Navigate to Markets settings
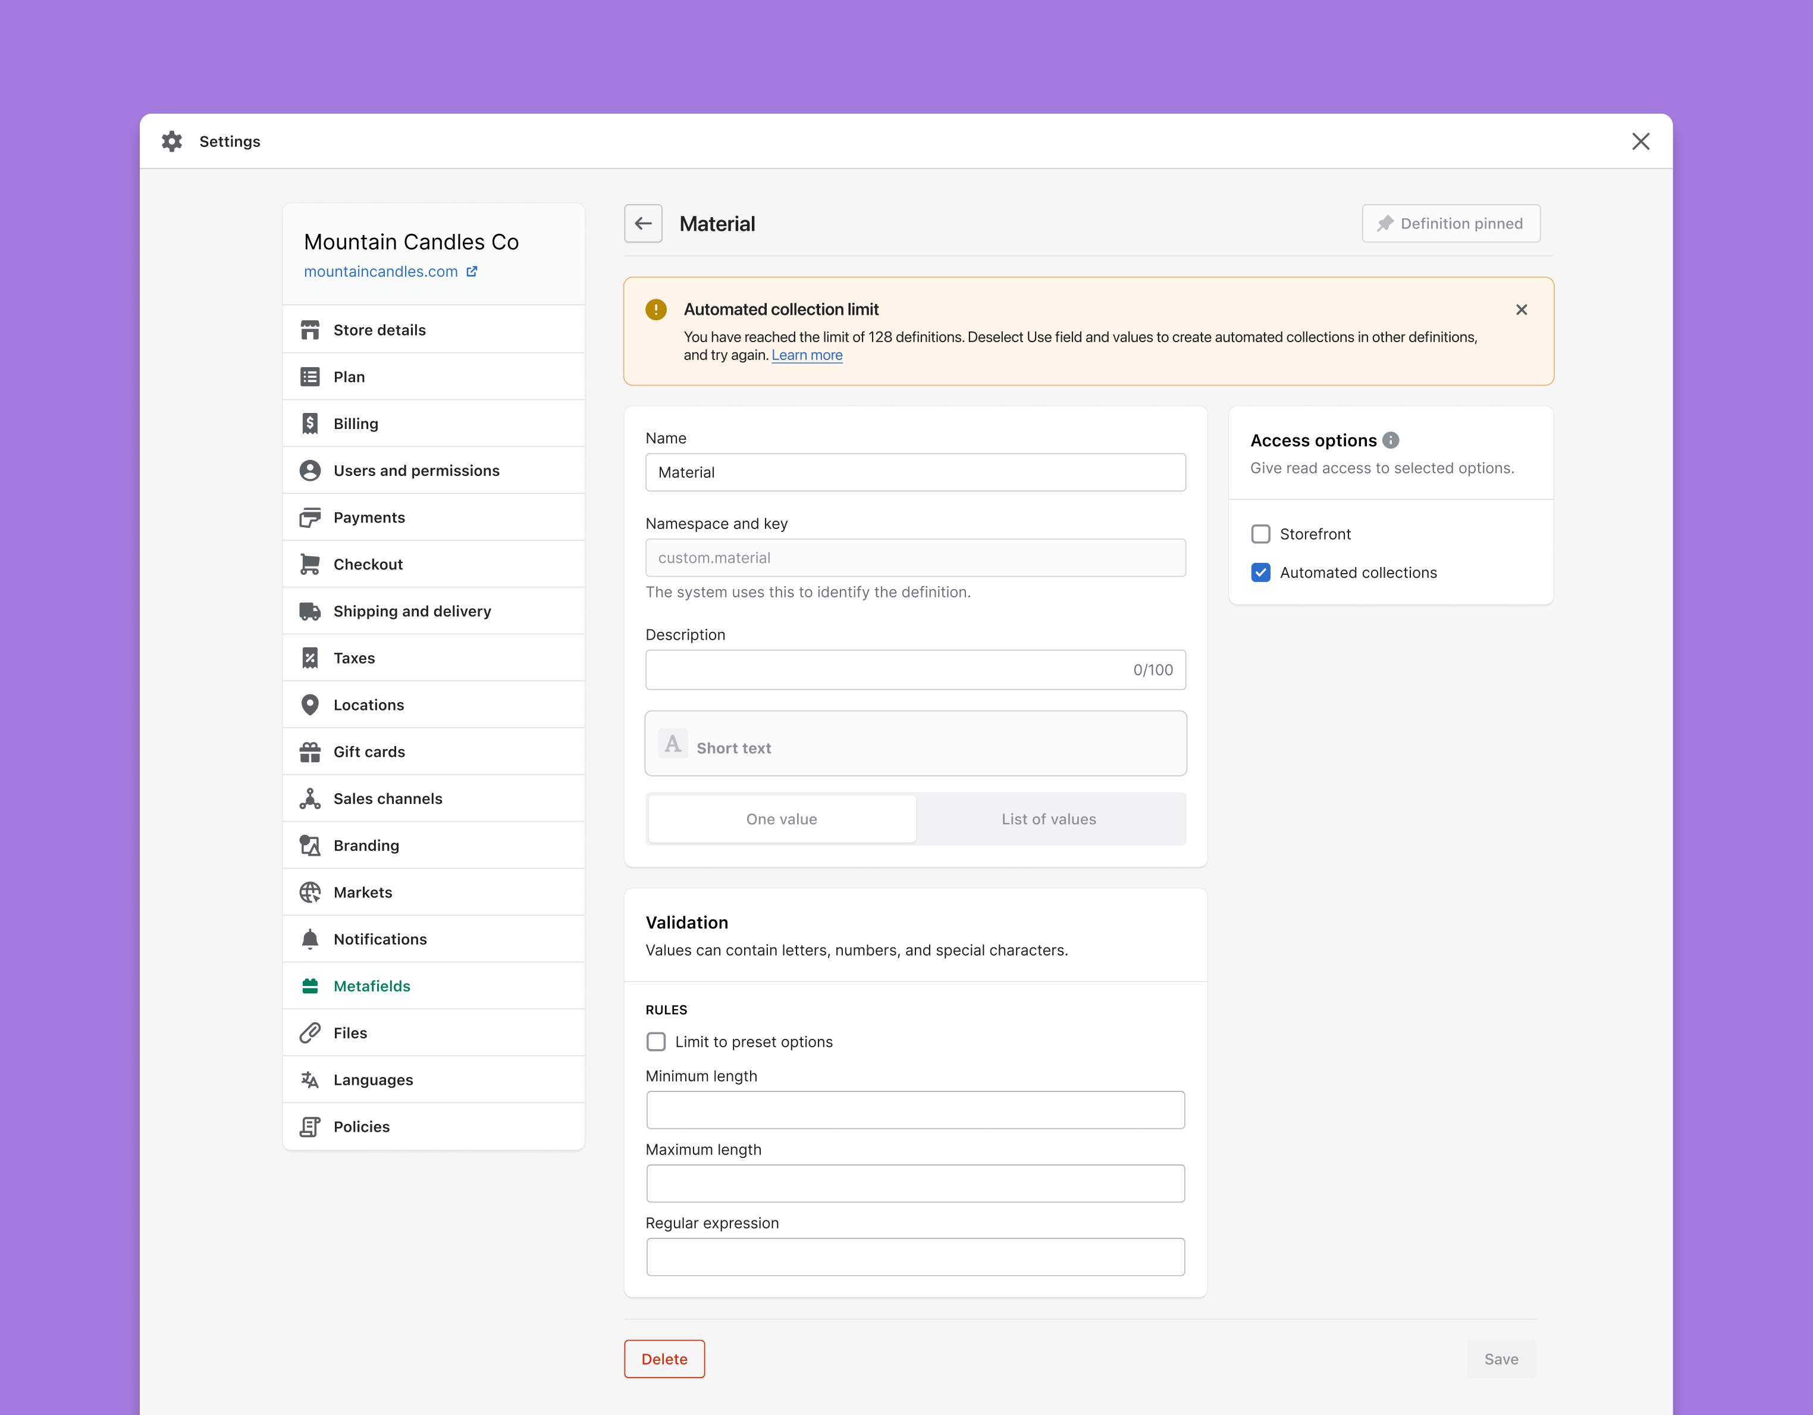 point(434,893)
